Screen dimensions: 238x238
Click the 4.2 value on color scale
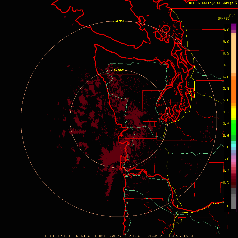(x=226, y=112)
